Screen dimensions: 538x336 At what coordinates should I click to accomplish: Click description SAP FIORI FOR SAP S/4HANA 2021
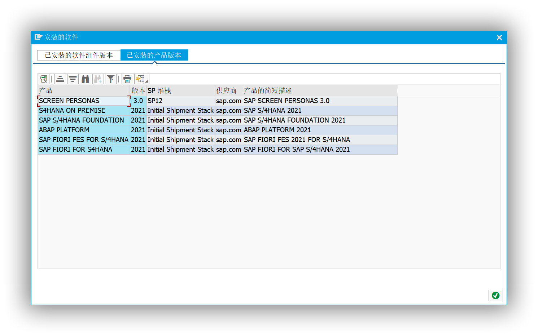point(320,150)
